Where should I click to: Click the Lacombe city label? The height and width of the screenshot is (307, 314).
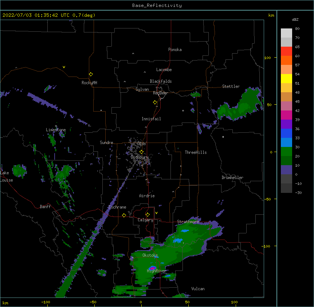[x=164, y=70]
